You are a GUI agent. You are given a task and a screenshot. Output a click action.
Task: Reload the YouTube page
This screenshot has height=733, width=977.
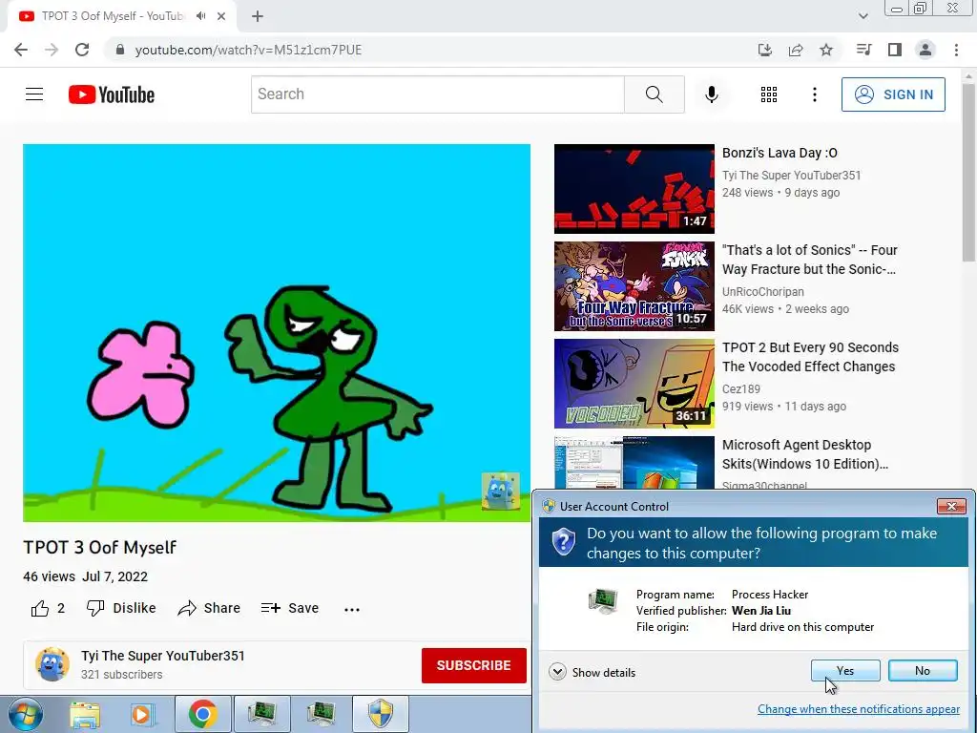coord(82,50)
